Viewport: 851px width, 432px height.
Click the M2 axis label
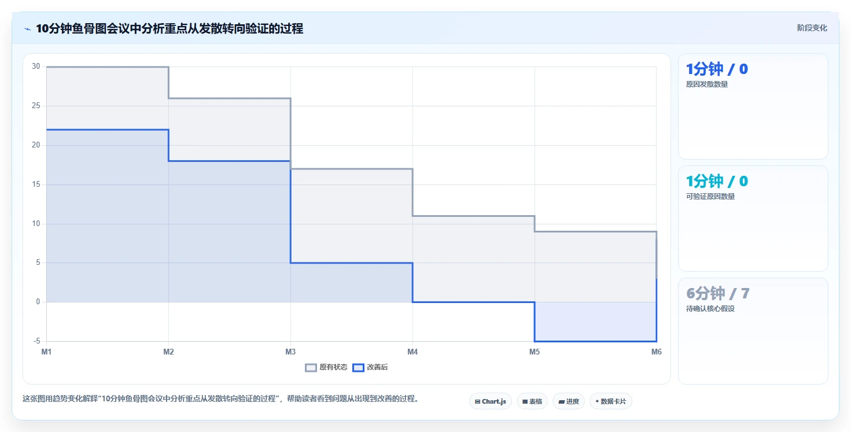(x=168, y=352)
